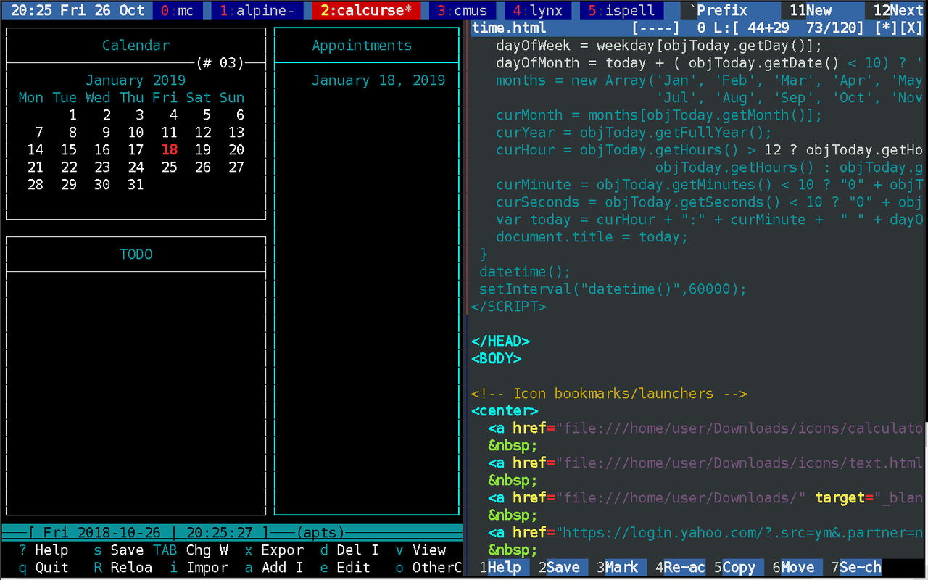The image size is (928, 580).
Task: Click the calcurse status bar date and time
Action: [149, 532]
